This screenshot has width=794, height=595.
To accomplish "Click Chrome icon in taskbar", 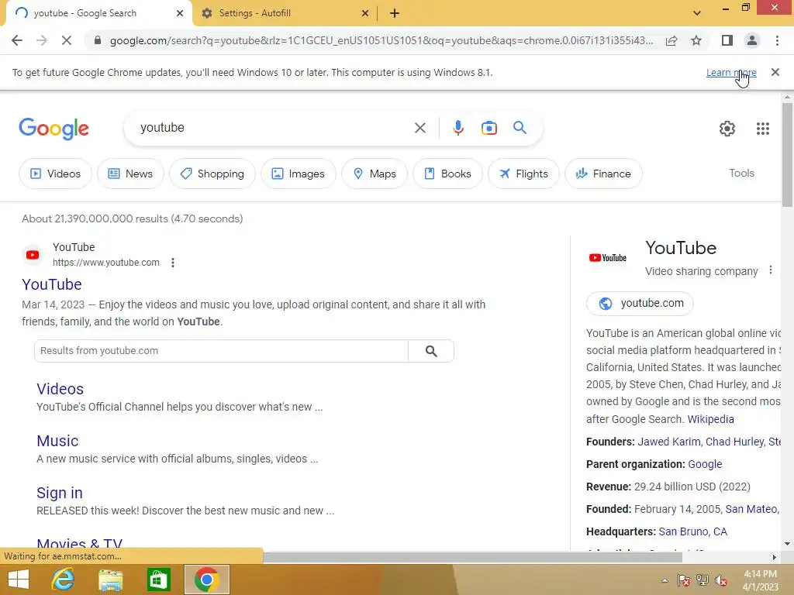I will [x=206, y=580].
